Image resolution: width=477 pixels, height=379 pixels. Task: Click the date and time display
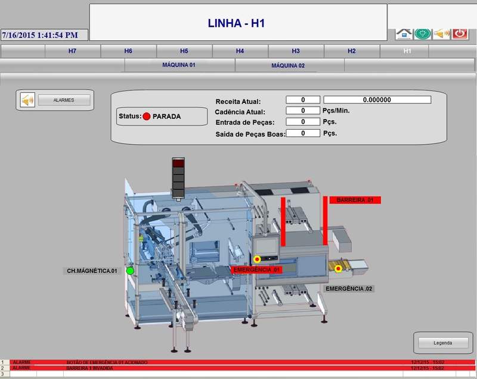pyautogui.click(x=44, y=35)
